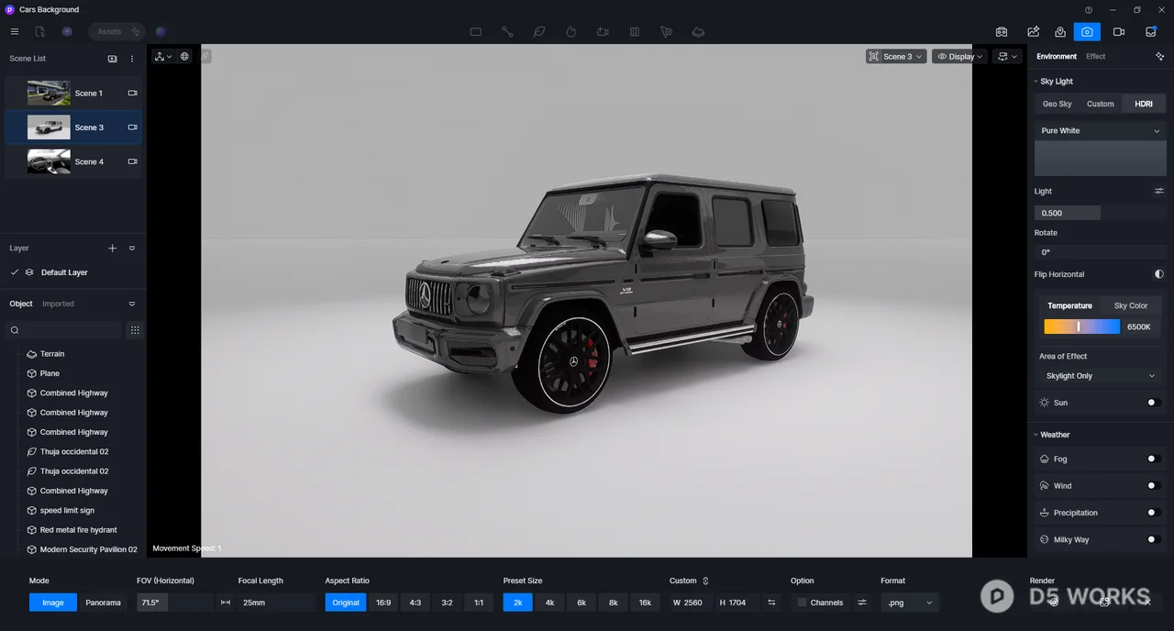The image size is (1174, 631).
Task: Open the VR/virtual tour mode icon
Action: pos(1002,32)
